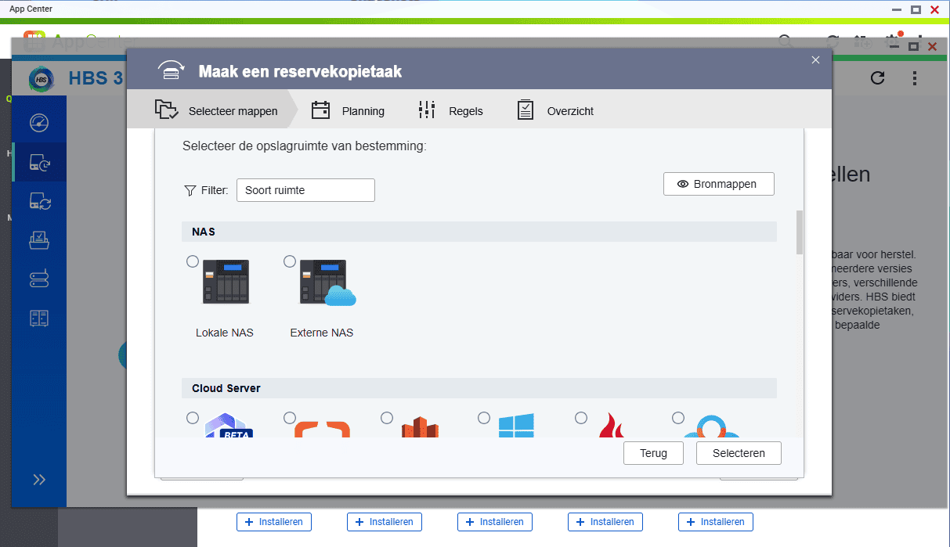Show Bronmappen with the eye button
Screen dimensions: 950x547
pyautogui.click(x=718, y=184)
